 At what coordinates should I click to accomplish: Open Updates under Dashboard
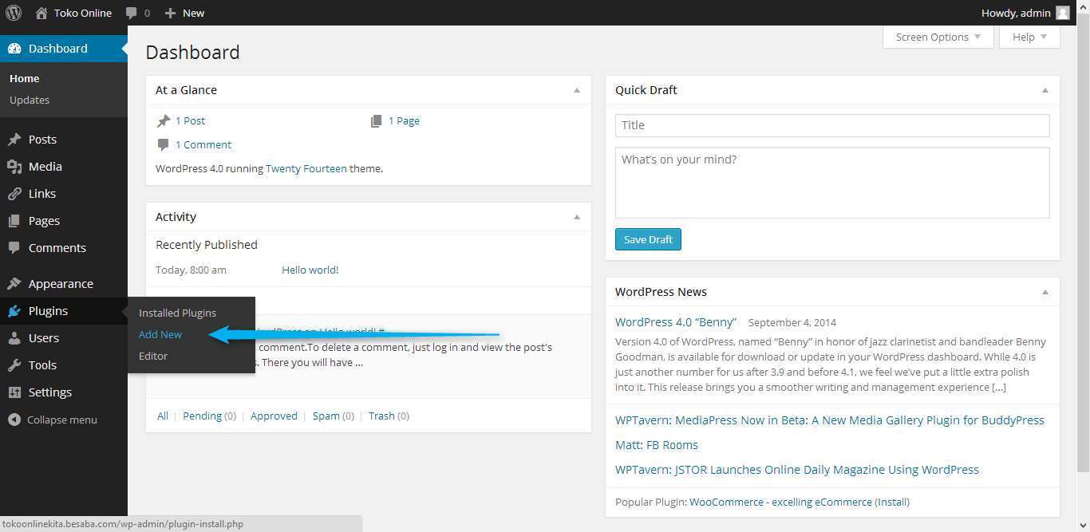click(30, 100)
